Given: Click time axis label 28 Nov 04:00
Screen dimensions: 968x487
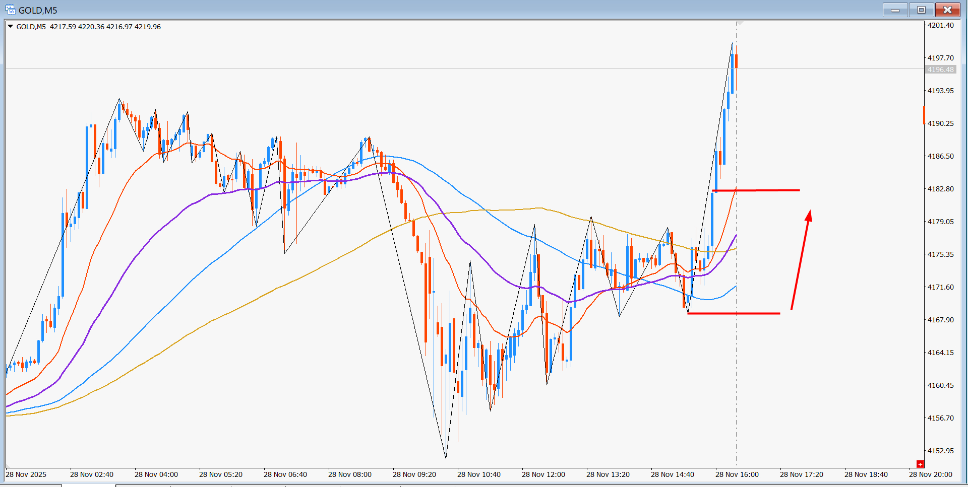Looking at the screenshot, I should tap(156, 474).
